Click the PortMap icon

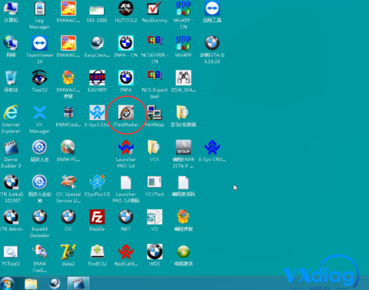coord(154,113)
